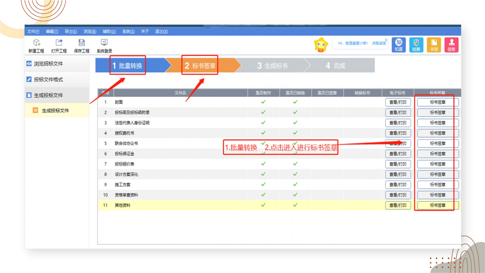Open the orange 手册 manual icon
485x273 pixels.
pos(434,45)
